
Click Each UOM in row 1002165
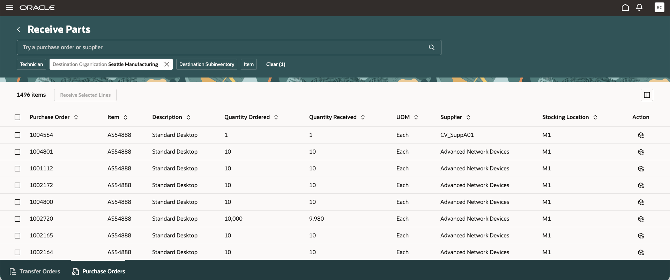click(402, 236)
